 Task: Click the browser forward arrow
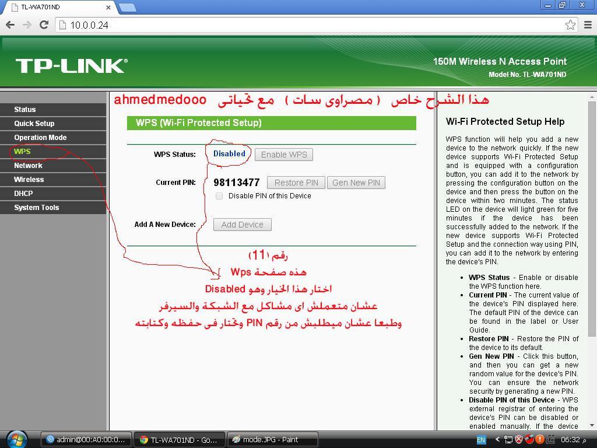point(27,25)
